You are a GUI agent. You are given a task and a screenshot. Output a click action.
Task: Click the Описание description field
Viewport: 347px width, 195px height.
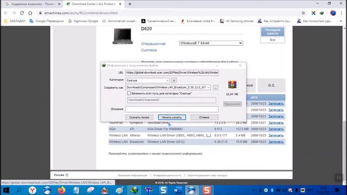172,109
